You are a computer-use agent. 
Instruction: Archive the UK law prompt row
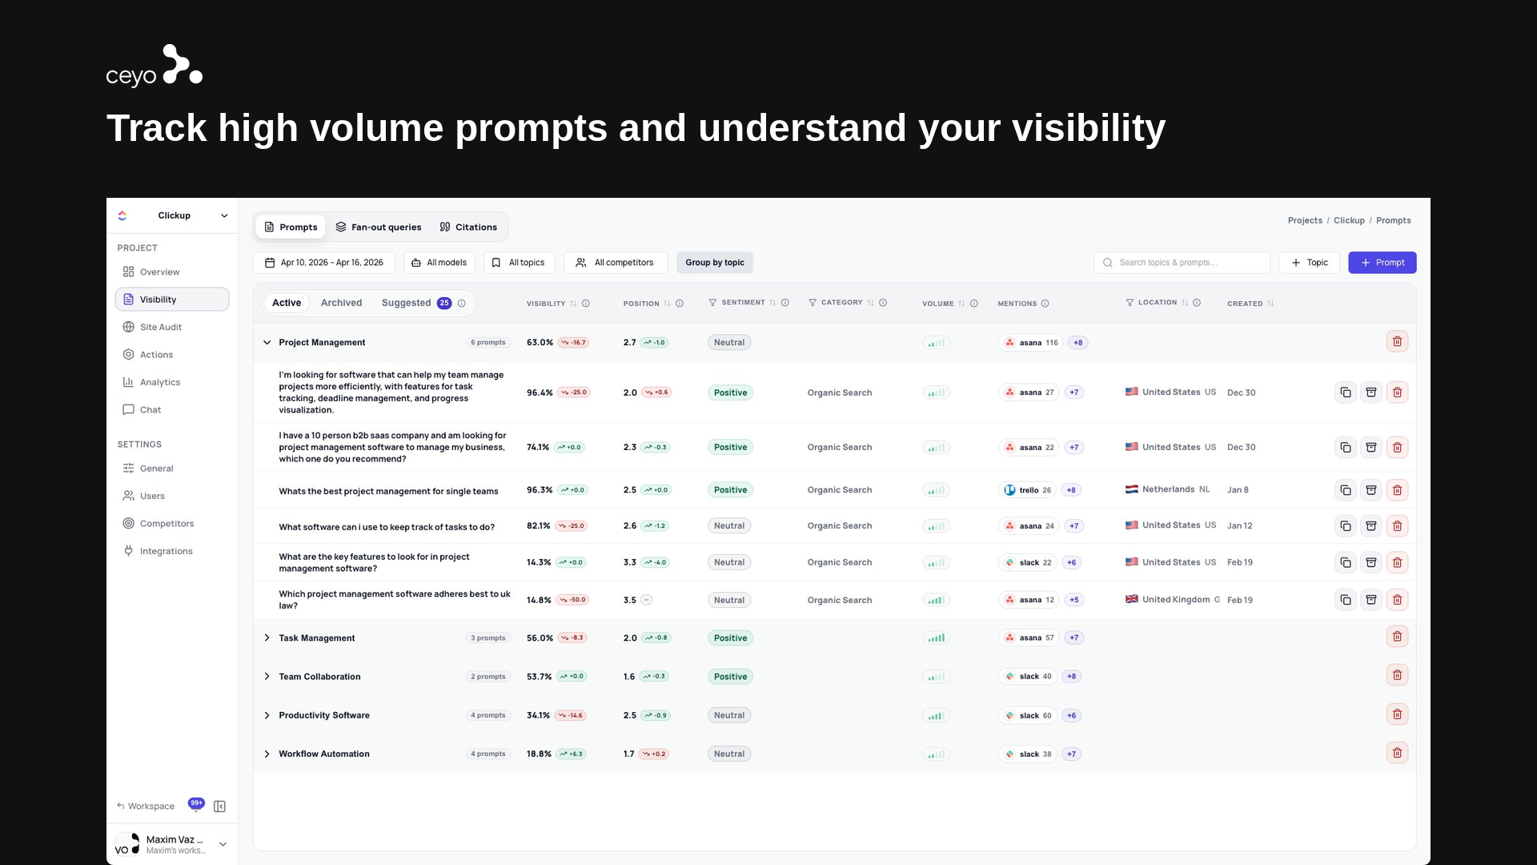(1371, 600)
